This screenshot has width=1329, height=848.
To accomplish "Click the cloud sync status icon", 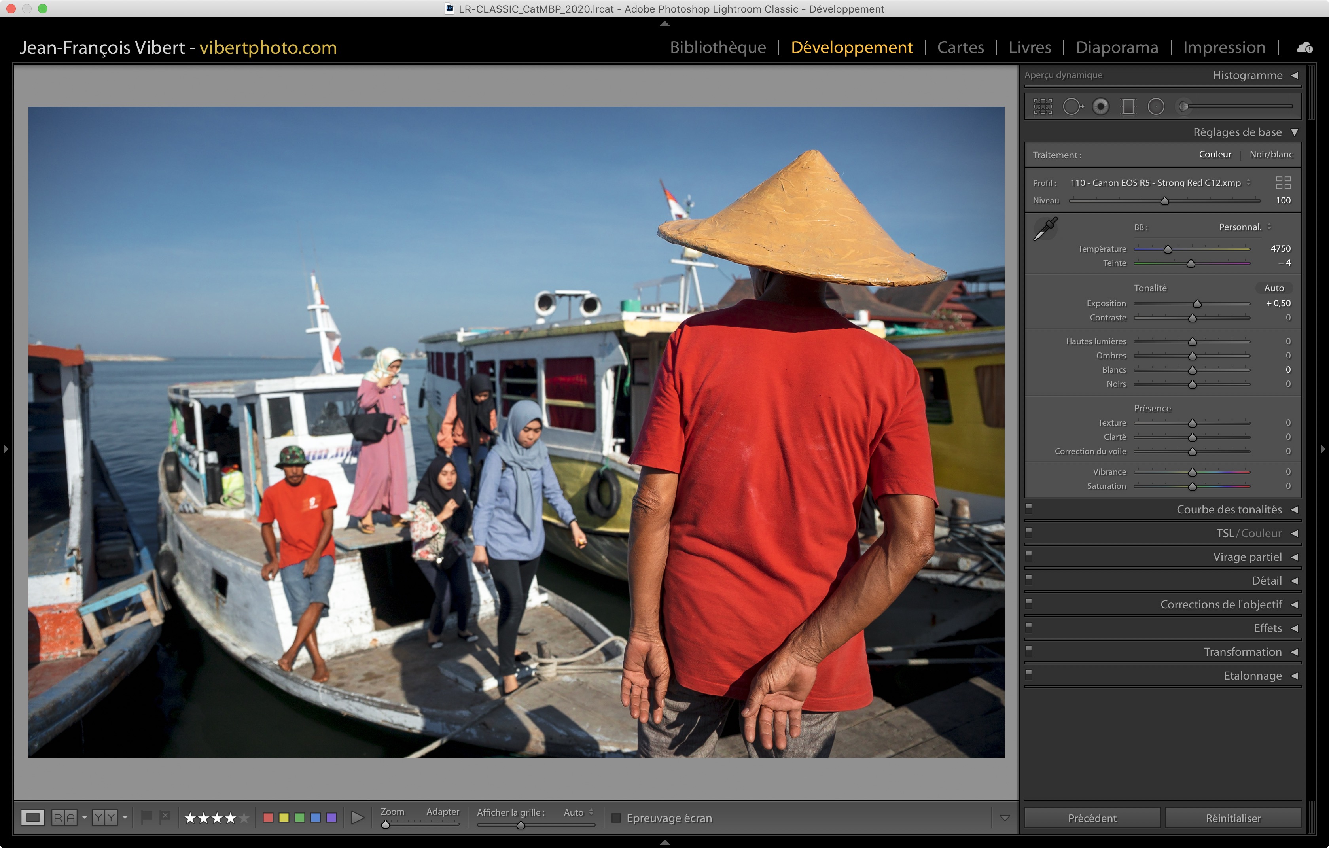I will coord(1305,48).
